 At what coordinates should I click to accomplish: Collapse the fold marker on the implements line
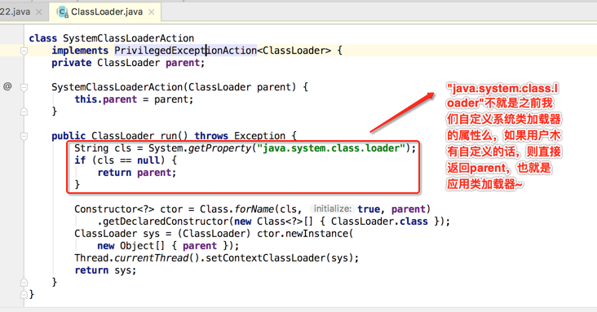[x=24, y=51]
